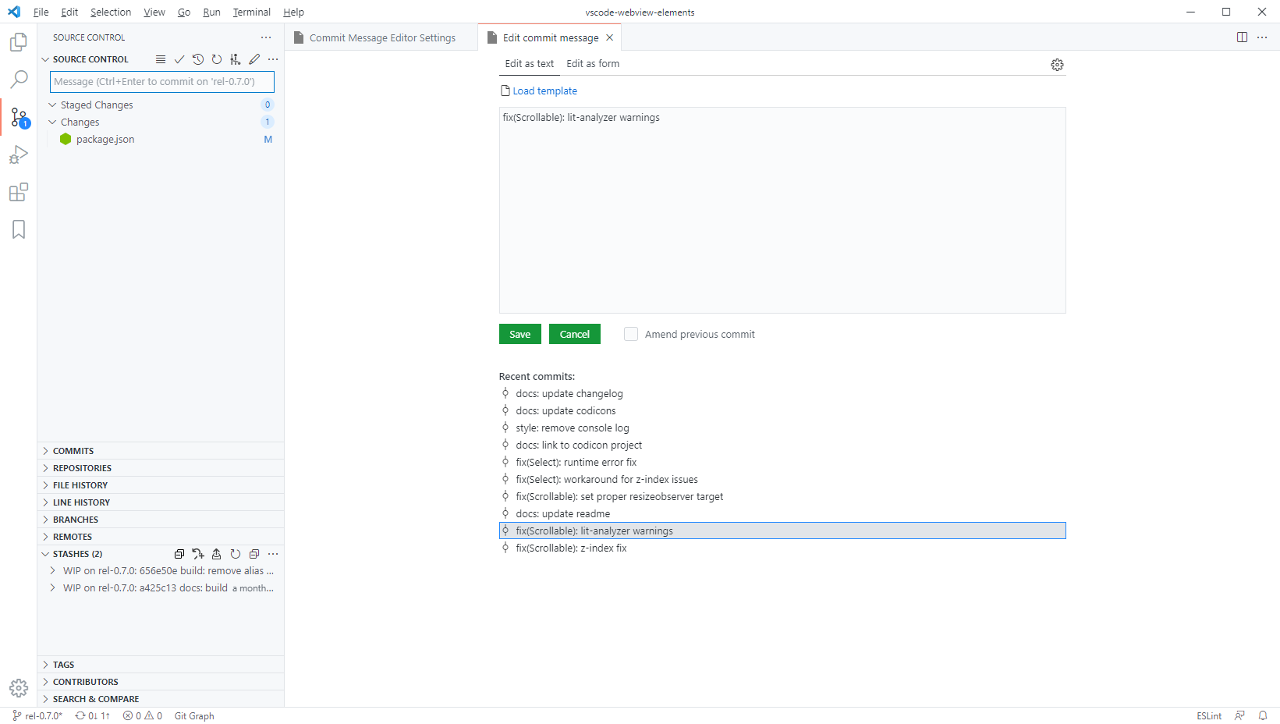Commit staged changes with the checkmark icon
This screenshot has height=724, width=1280.
click(179, 59)
